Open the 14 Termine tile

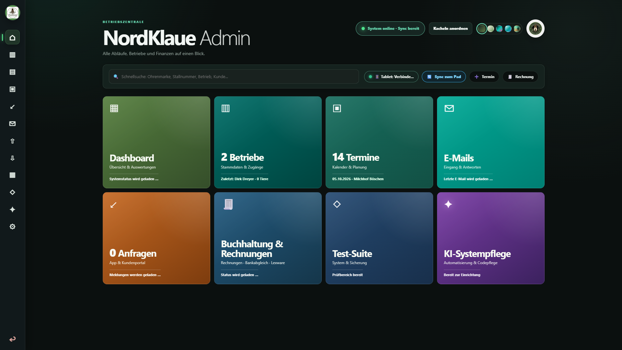click(x=379, y=142)
